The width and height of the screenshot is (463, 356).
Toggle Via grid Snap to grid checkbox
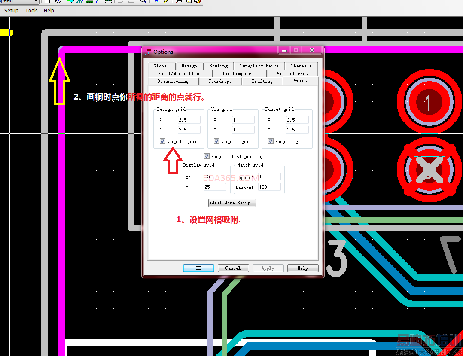click(x=216, y=141)
